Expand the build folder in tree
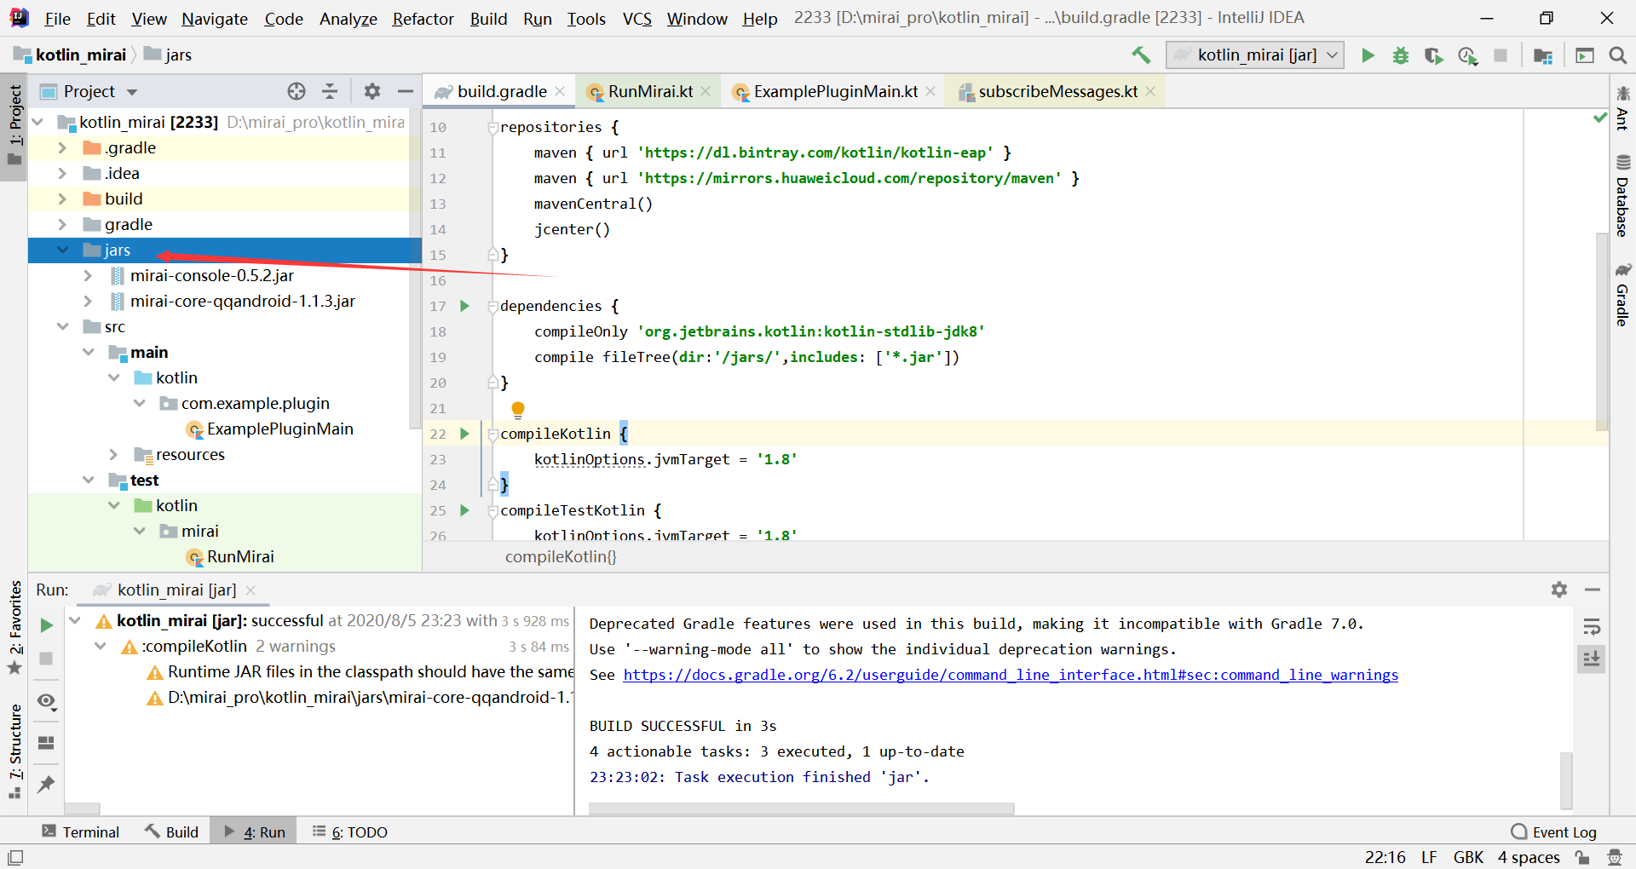 point(62,199)
